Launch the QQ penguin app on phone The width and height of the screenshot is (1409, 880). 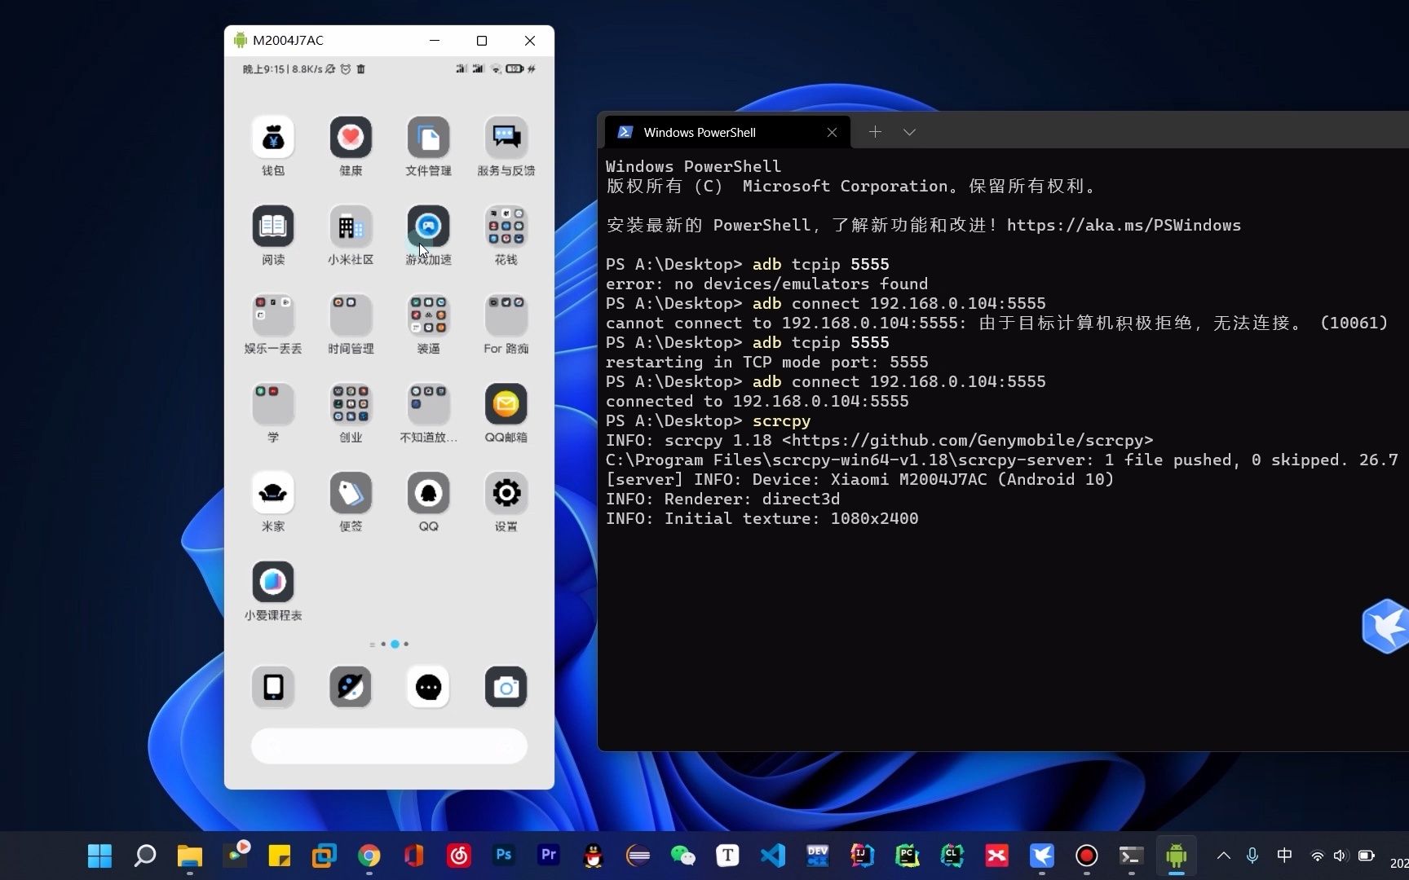(x=428, y=493)
